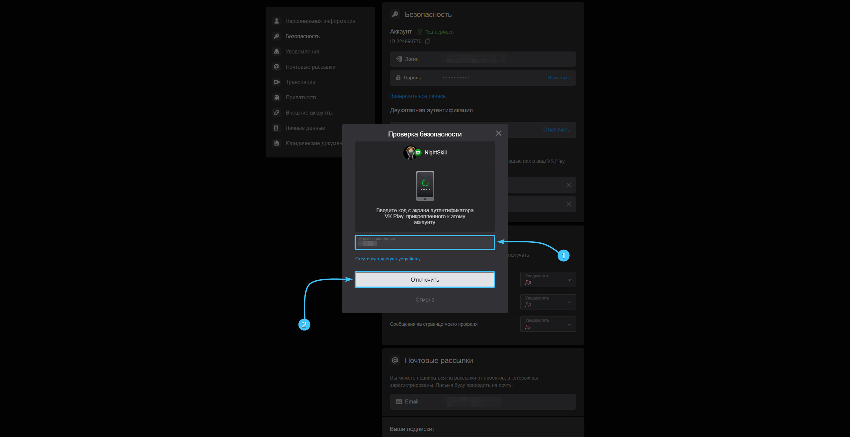Open Персональная информация section
Screen dimensions: 850x437
tap(320, 21)
